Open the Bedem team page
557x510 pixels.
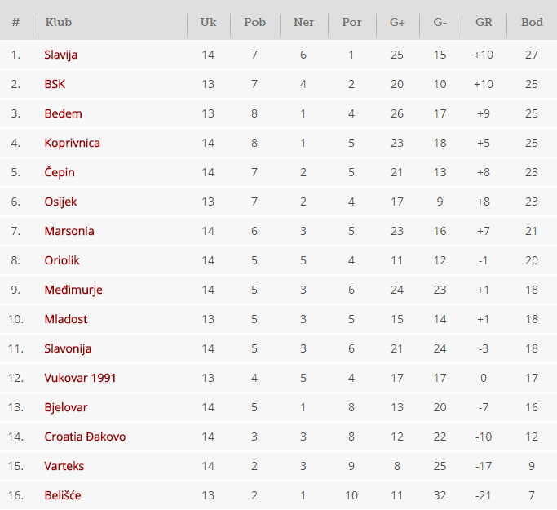point(63,113)
